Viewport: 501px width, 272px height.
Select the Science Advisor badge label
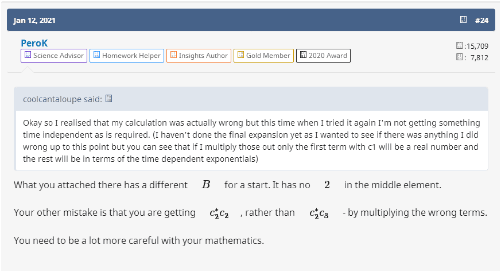pos(59,56)
